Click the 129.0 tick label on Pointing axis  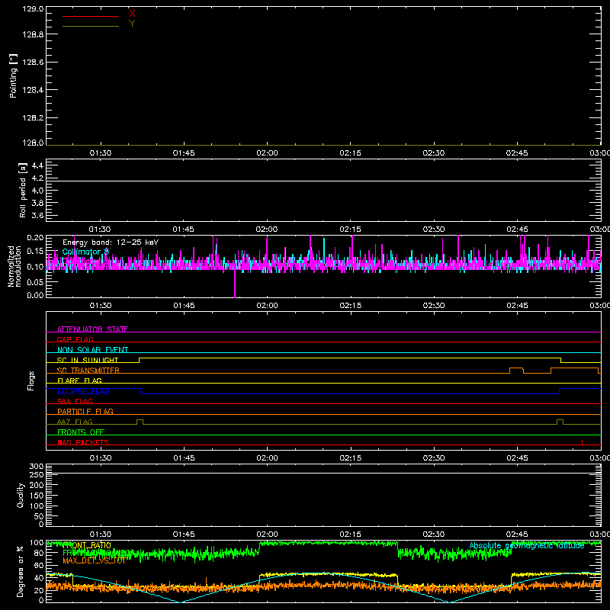point(33,8)
